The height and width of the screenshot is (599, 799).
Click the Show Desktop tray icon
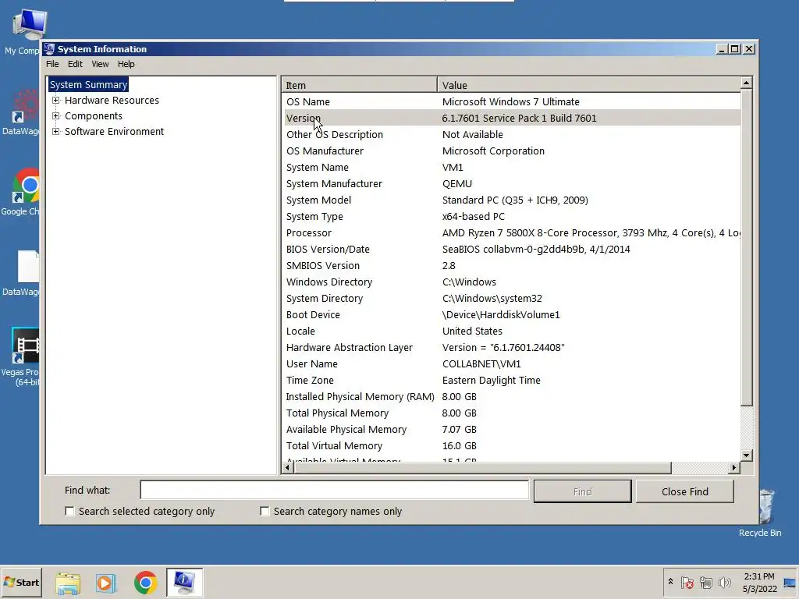click(x=790, y=583)
